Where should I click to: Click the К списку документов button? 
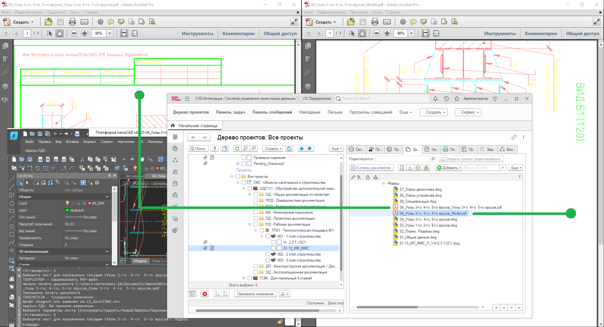tap(371, 168)
